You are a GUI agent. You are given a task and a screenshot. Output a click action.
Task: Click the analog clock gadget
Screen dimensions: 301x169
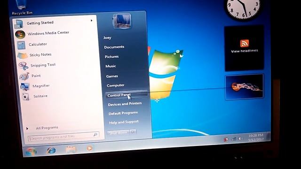243,9
